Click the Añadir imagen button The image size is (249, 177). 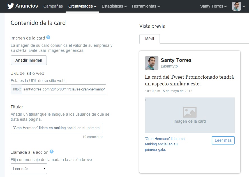pyautogui.click(x=29, y=60)
